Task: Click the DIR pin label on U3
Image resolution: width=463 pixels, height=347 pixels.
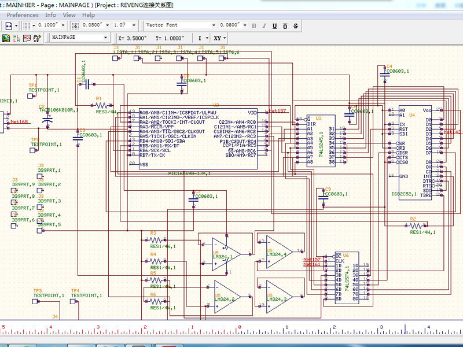Action: pyautogui.click(x=311, y=124)
